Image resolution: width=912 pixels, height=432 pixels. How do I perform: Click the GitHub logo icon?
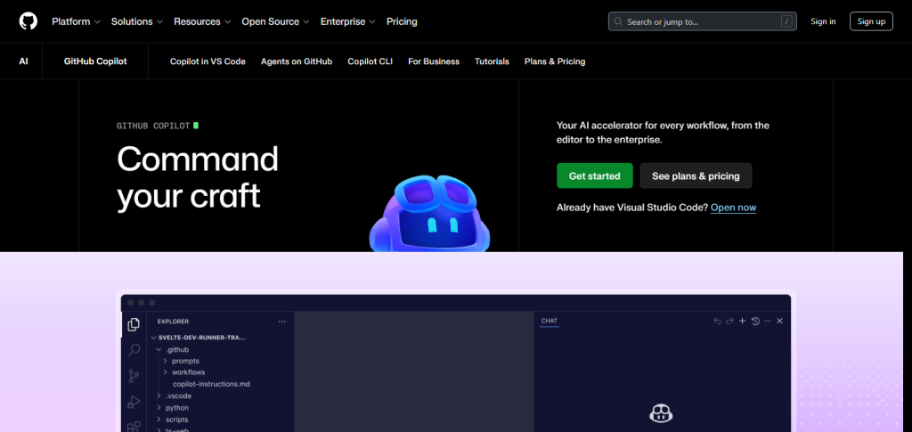coord(28,21)
